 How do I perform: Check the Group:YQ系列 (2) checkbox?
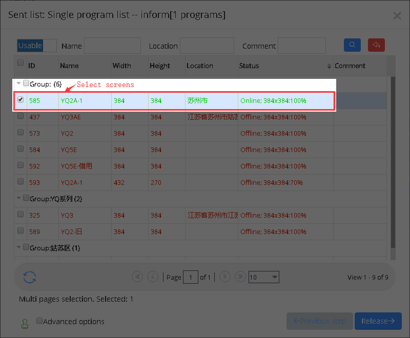(x=26, y=198)
